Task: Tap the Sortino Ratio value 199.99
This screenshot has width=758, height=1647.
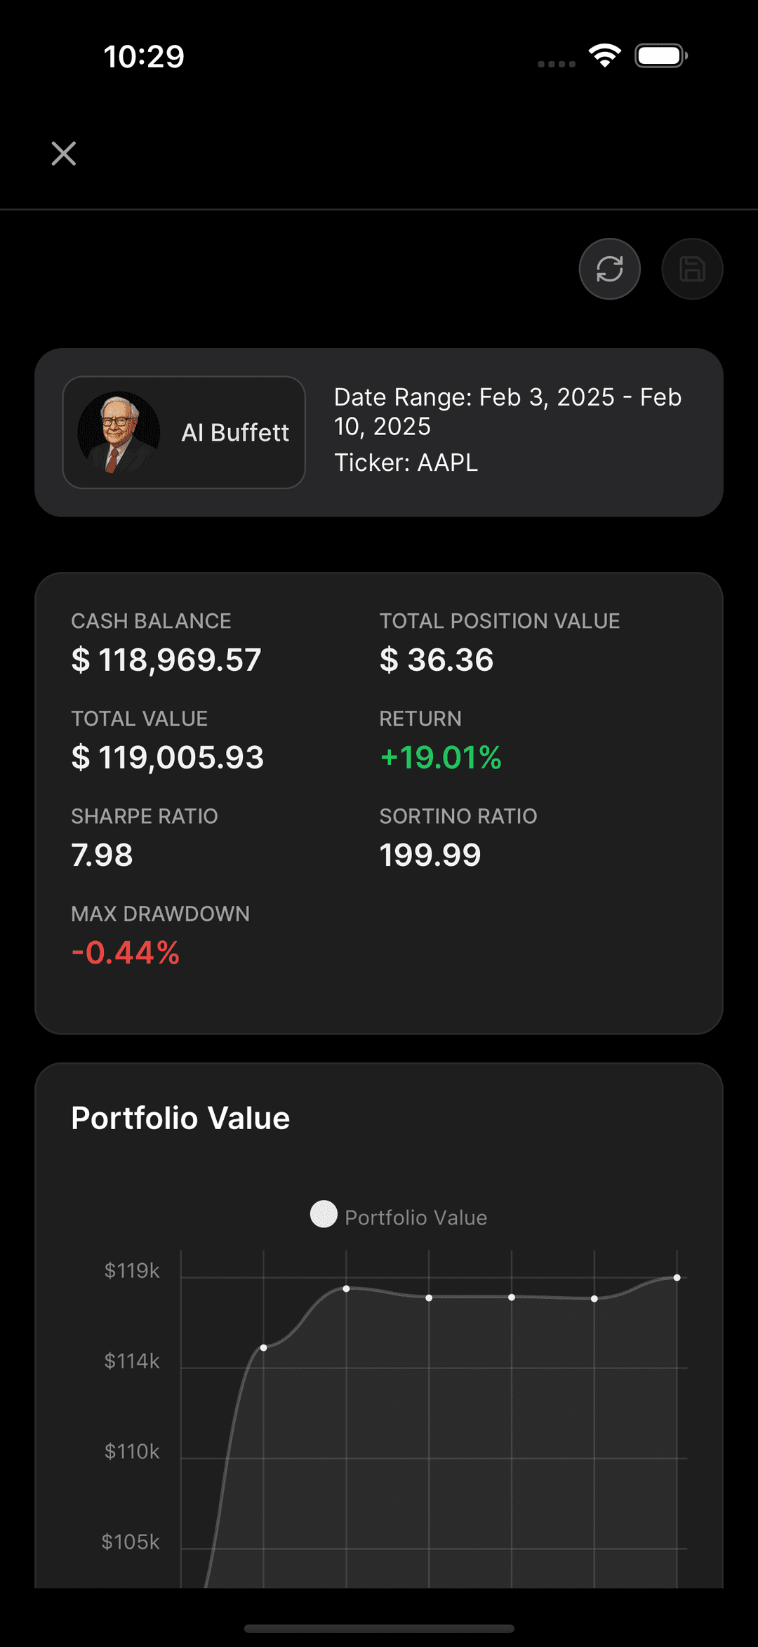Action: click(430, 855)
